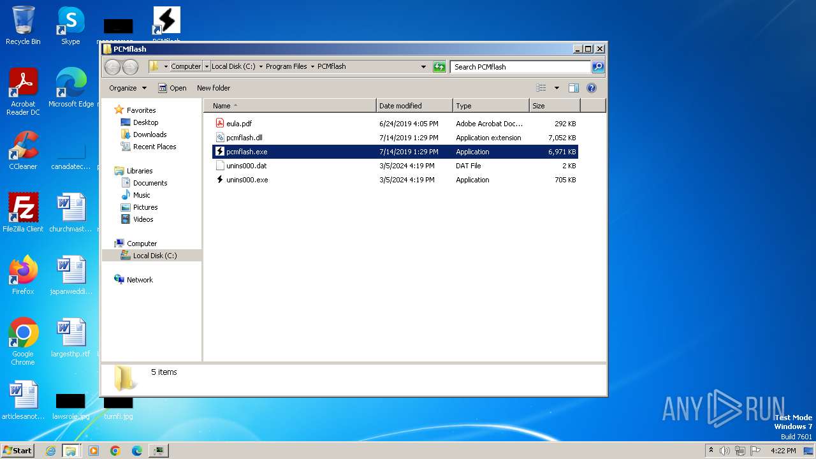Select the unins000.dat file
The height and width of the screenshot is (459, 816).
[395, 166]
